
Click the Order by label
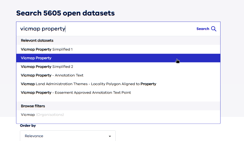(x=28, y=126)
